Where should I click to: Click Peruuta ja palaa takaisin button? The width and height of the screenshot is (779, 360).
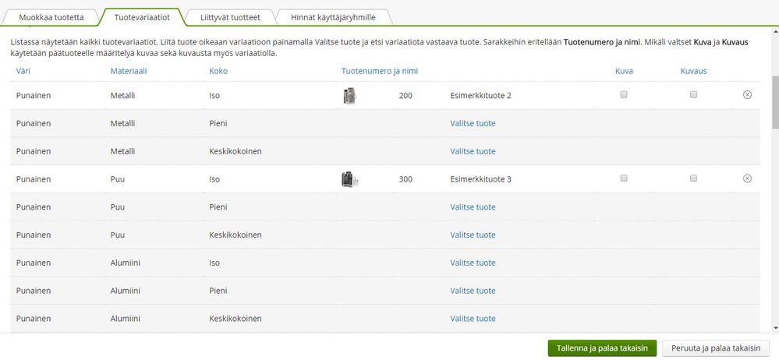(x=717, y=348)
